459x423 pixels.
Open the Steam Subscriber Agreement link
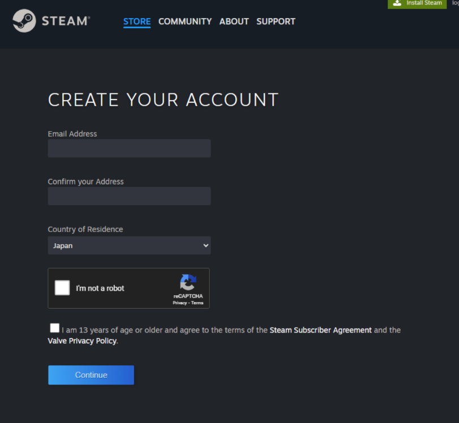tap(320, 330)
